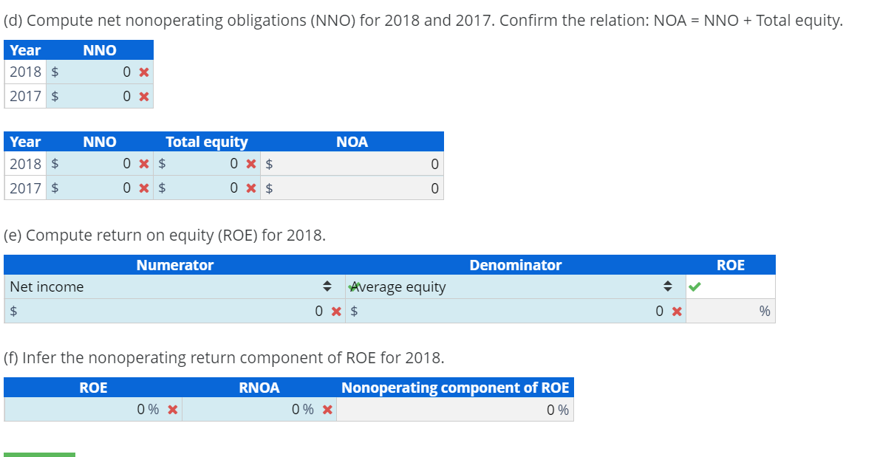This screenshot has height=457, width=877.
Task: Click the red X next to the RNOA percentage
Action: (x=325, y=409)
